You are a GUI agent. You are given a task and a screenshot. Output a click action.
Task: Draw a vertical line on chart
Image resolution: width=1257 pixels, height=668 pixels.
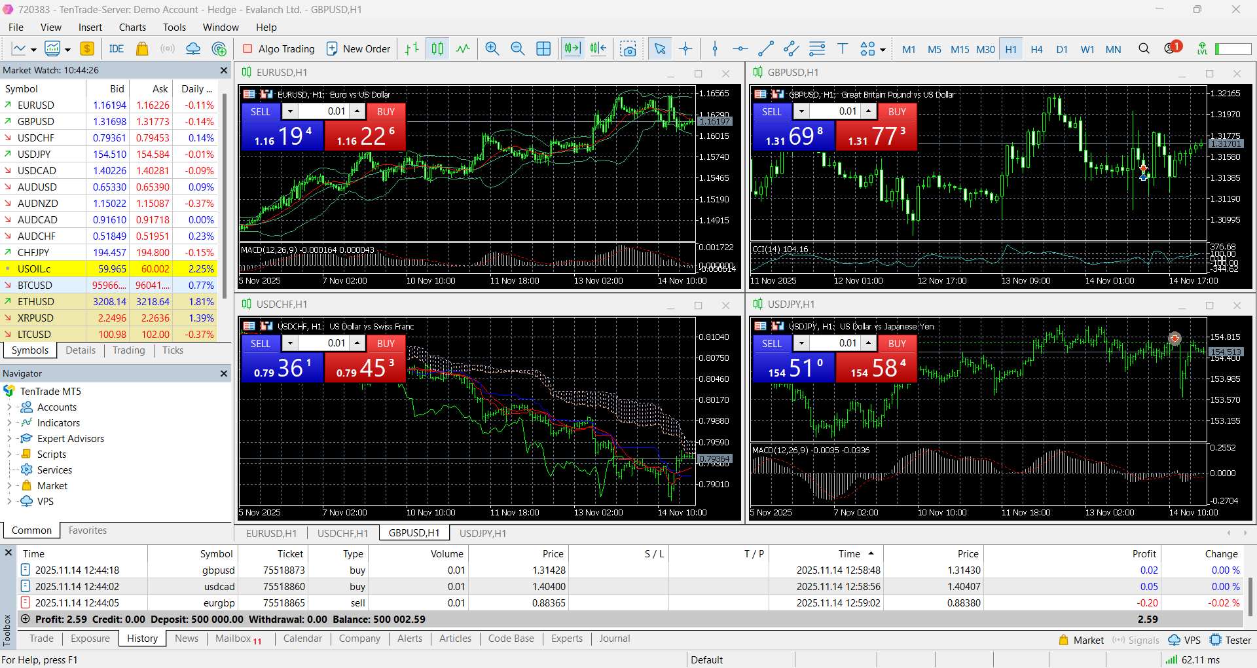coord(715,49)
